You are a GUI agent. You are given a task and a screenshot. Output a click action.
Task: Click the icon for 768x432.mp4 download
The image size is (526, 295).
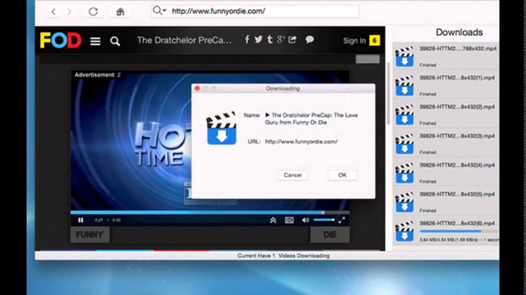click(x=404, y=57)
